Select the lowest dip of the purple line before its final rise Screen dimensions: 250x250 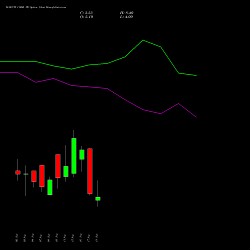click(160, 113)
